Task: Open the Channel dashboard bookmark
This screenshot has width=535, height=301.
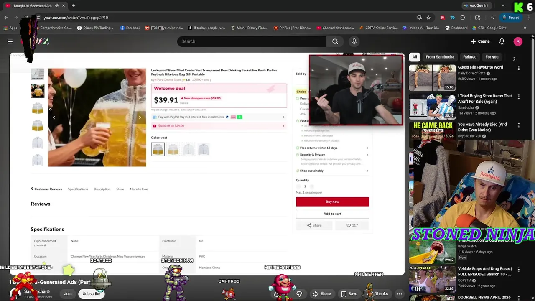Action: (335, 28)
